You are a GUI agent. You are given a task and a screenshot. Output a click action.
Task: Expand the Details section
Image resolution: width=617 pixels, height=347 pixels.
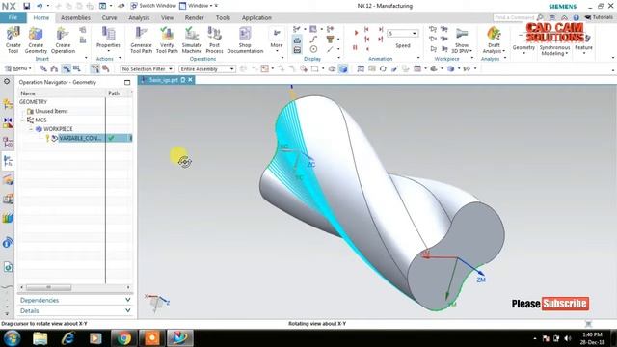(x=75, y=310)
